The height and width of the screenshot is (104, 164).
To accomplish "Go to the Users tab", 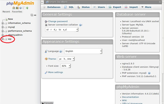I will (x=99, y=7).
